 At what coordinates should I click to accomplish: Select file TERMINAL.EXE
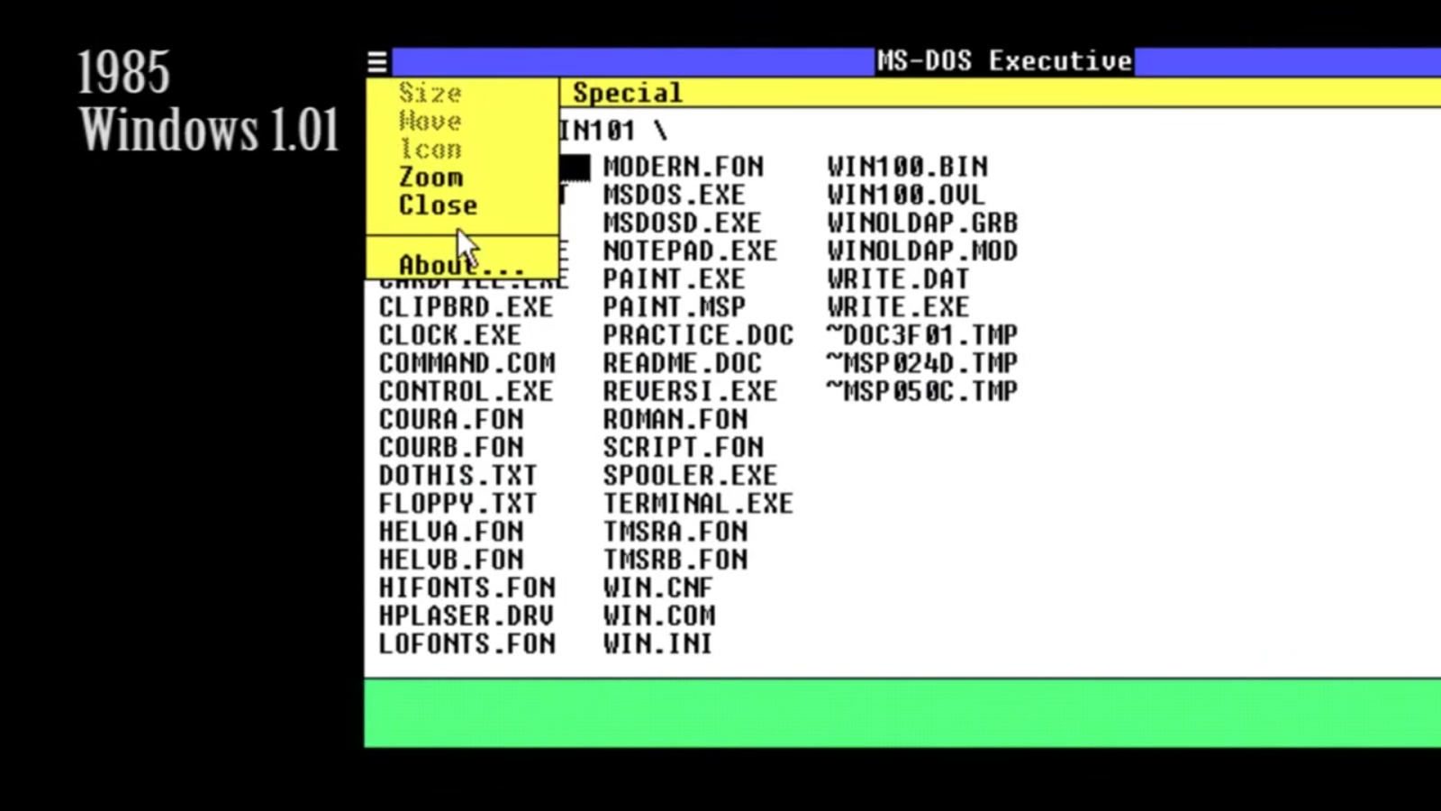[x=699, y=503]
